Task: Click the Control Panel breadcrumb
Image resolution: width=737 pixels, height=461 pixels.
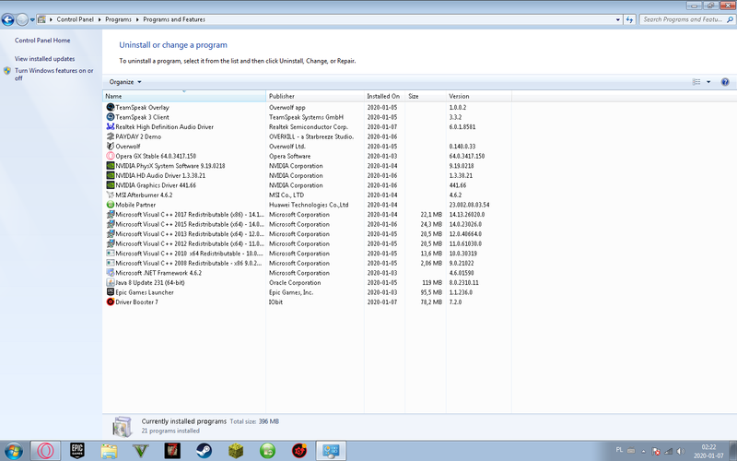Action: (76, 19)
